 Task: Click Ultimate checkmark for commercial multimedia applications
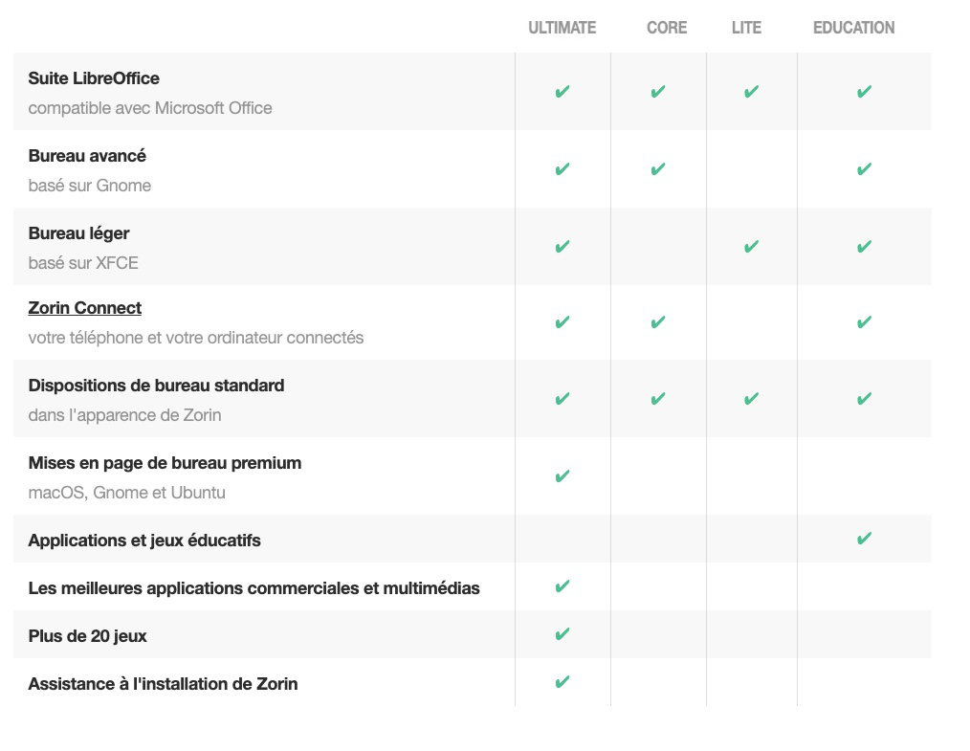[x=562, y=586]
